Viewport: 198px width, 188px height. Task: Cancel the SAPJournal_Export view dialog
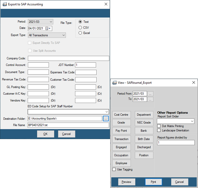pos(180,182)
